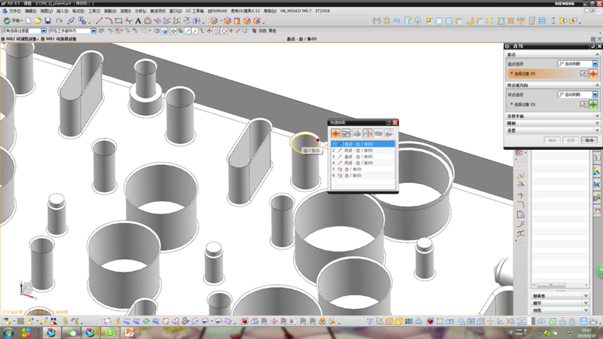603x339 pixels.
Task: Toggle the Existing Point plus snap option
Action: (231, 31)
